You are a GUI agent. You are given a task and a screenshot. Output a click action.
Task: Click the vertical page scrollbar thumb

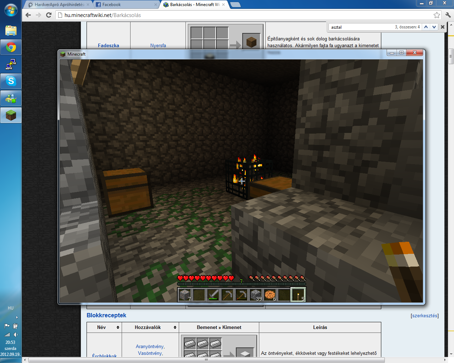451,56
